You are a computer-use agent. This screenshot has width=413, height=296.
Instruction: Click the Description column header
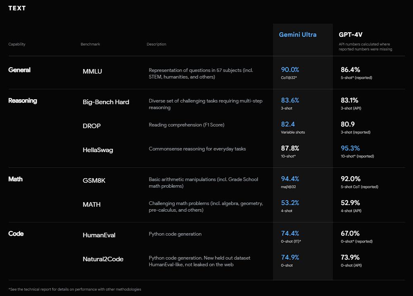[157, 44]
